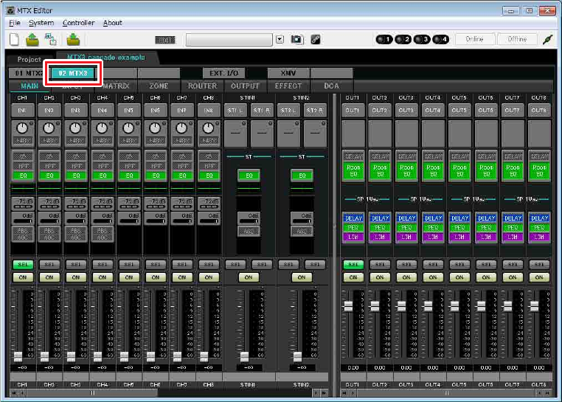The image size is (562, 402).
Task: Open the STIN2 green EQ block
Action: pyautogui.click(x=302, y=176)
